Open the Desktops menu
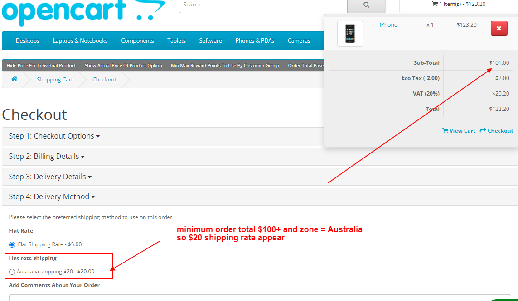 pyautogui.click(x=27, y=41)
